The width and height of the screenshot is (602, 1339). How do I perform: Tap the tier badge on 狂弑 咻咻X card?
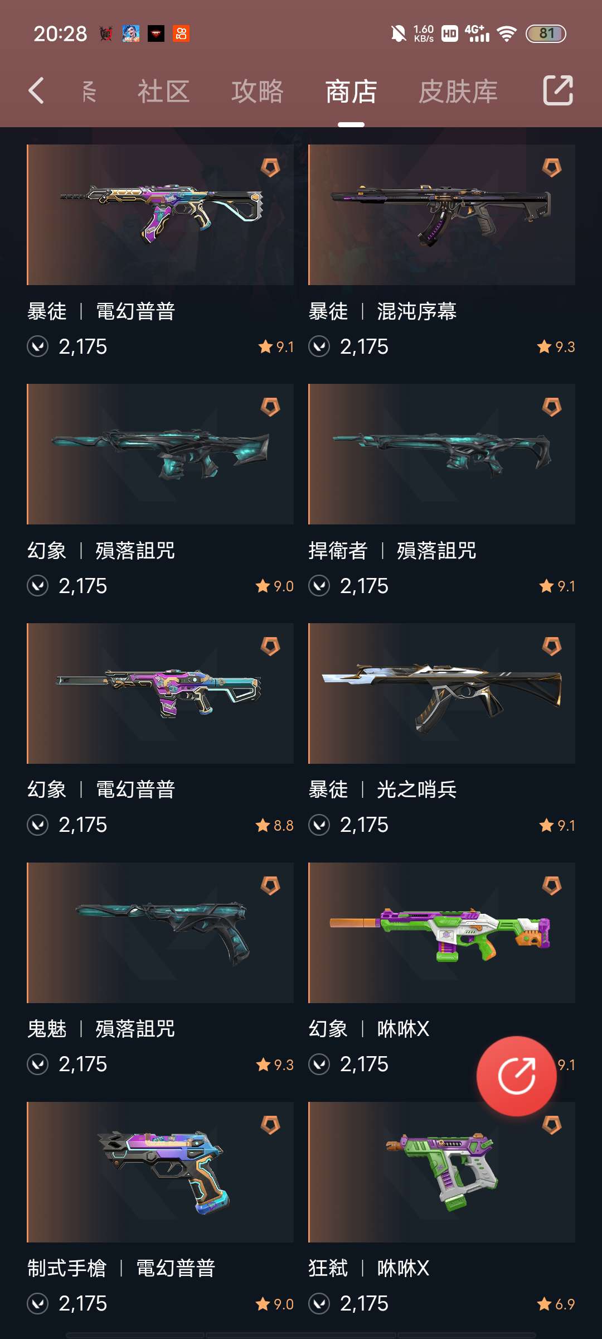pos(552,1125)
